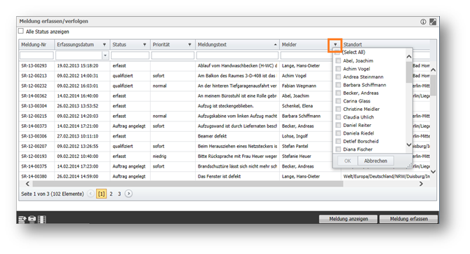The width and height of the screenshot is (470, 254).
Task: Click the Meldung erfassen button
Action: click(408, 219)
